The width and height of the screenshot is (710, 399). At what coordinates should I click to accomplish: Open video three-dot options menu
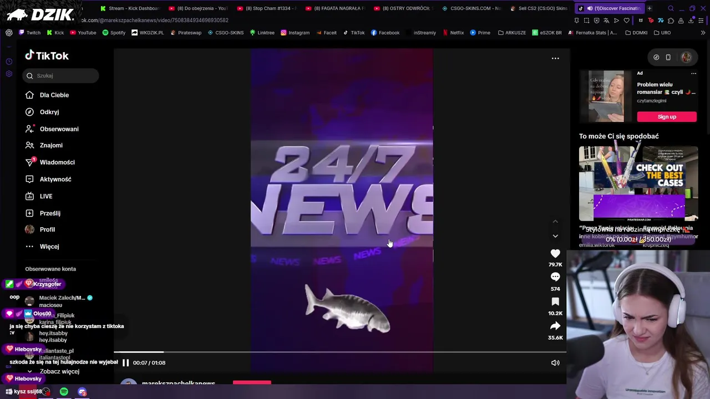(x=555, y=58)
